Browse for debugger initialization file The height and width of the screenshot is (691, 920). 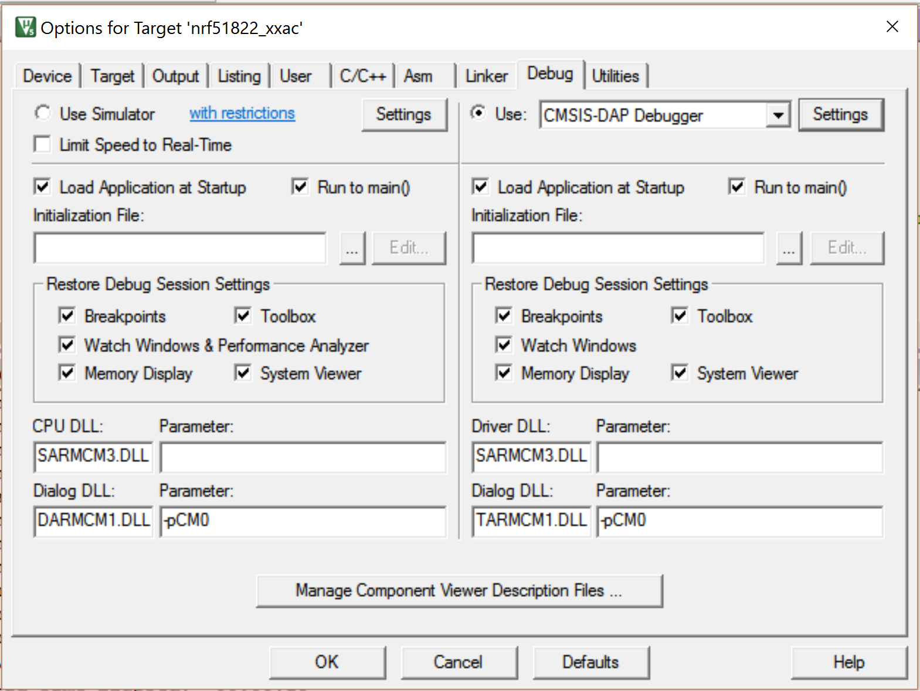(x=789, y=248)
